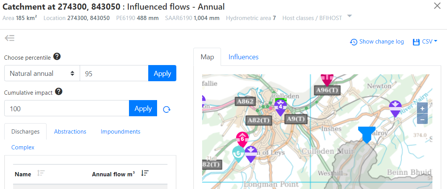Screen dimensions: 447x189
Task: Click the back arrow collapse icon
Action: (x=10, y=38)
